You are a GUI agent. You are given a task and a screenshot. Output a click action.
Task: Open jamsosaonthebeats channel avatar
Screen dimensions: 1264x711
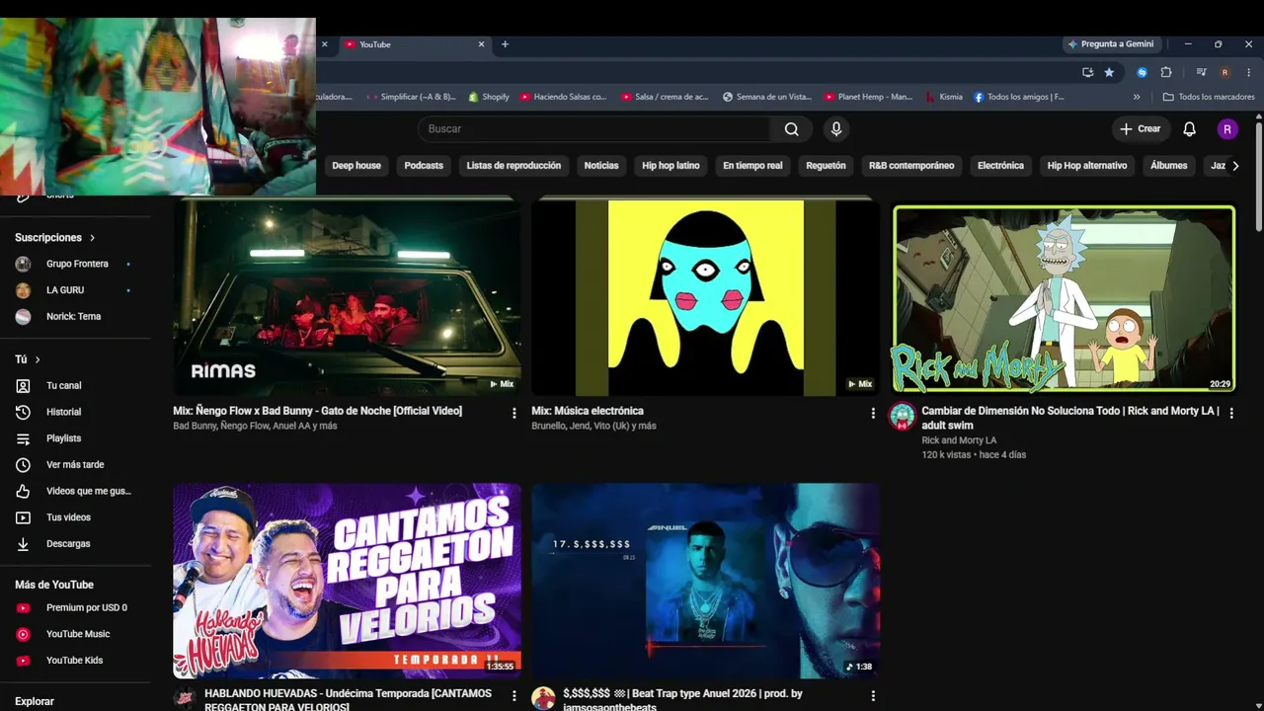(x=543, y=698)
